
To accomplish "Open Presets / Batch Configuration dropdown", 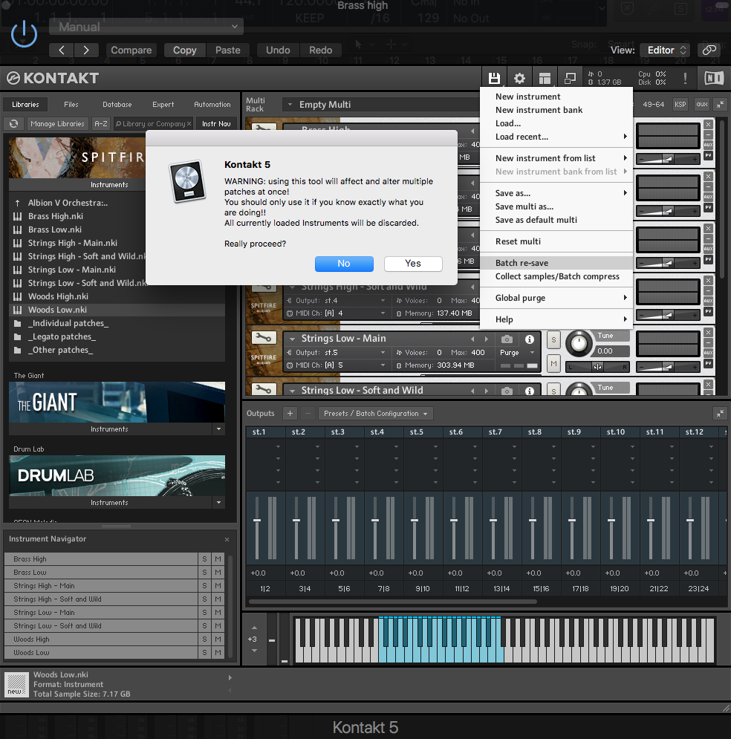I will click(x=376, y=414).
